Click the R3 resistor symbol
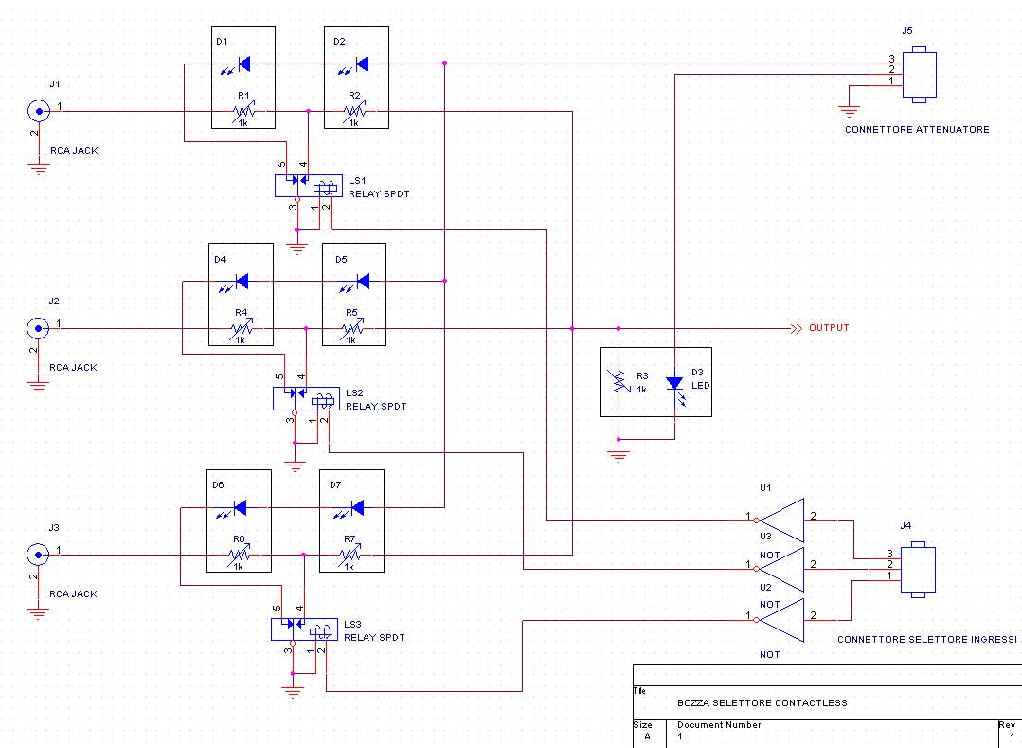 pyautogui.click(x=618, y=382)
